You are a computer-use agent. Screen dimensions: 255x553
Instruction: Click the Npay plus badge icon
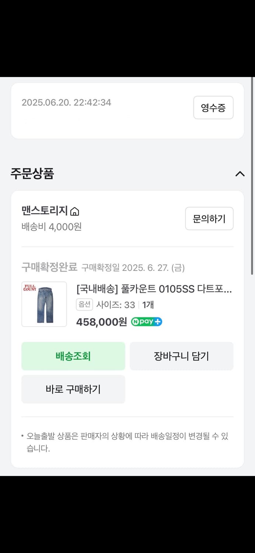point(146,321)
